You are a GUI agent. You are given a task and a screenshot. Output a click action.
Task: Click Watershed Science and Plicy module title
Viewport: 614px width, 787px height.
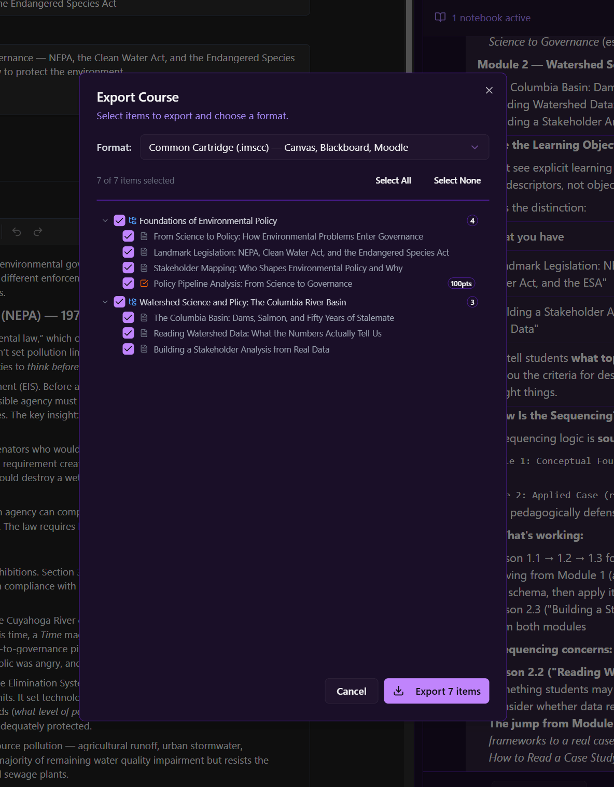(x=243, y=302)
